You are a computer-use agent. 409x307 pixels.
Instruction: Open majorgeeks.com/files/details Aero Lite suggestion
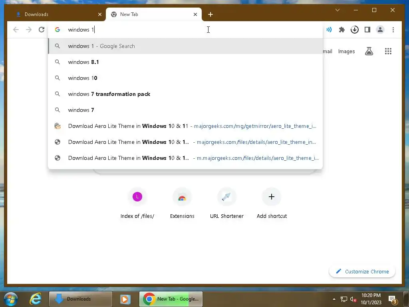tap(185, 142)
